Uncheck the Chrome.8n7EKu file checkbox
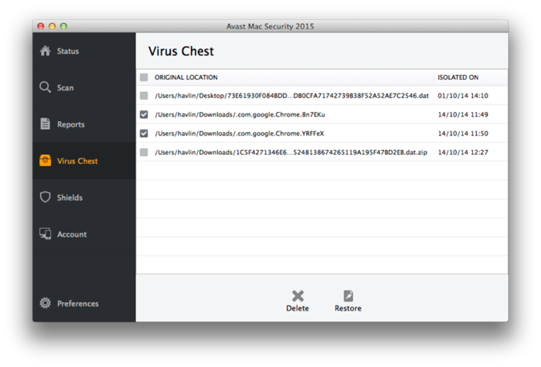 coord(144,115)
